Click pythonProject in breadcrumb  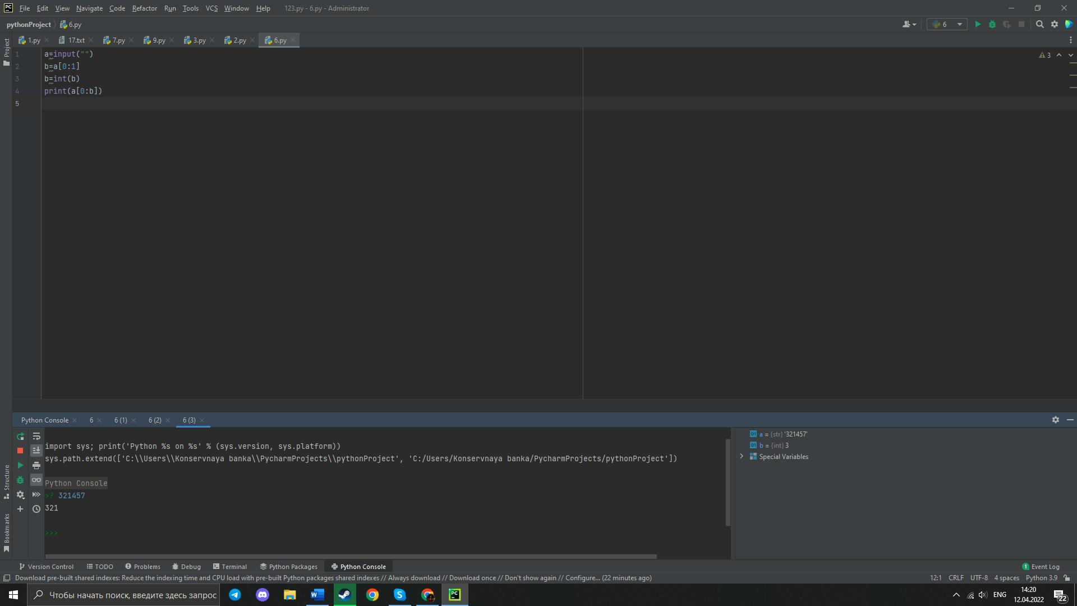[x=29, y=24]
